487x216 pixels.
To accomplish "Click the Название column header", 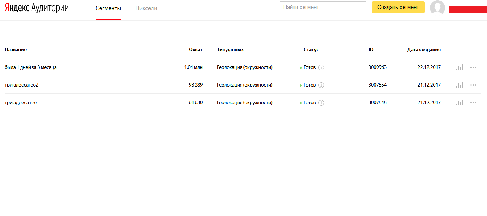I will (x=16, y=49).
